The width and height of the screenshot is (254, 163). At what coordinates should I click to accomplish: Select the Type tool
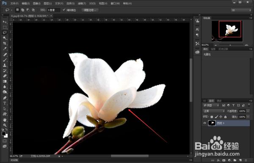(5, 103)
